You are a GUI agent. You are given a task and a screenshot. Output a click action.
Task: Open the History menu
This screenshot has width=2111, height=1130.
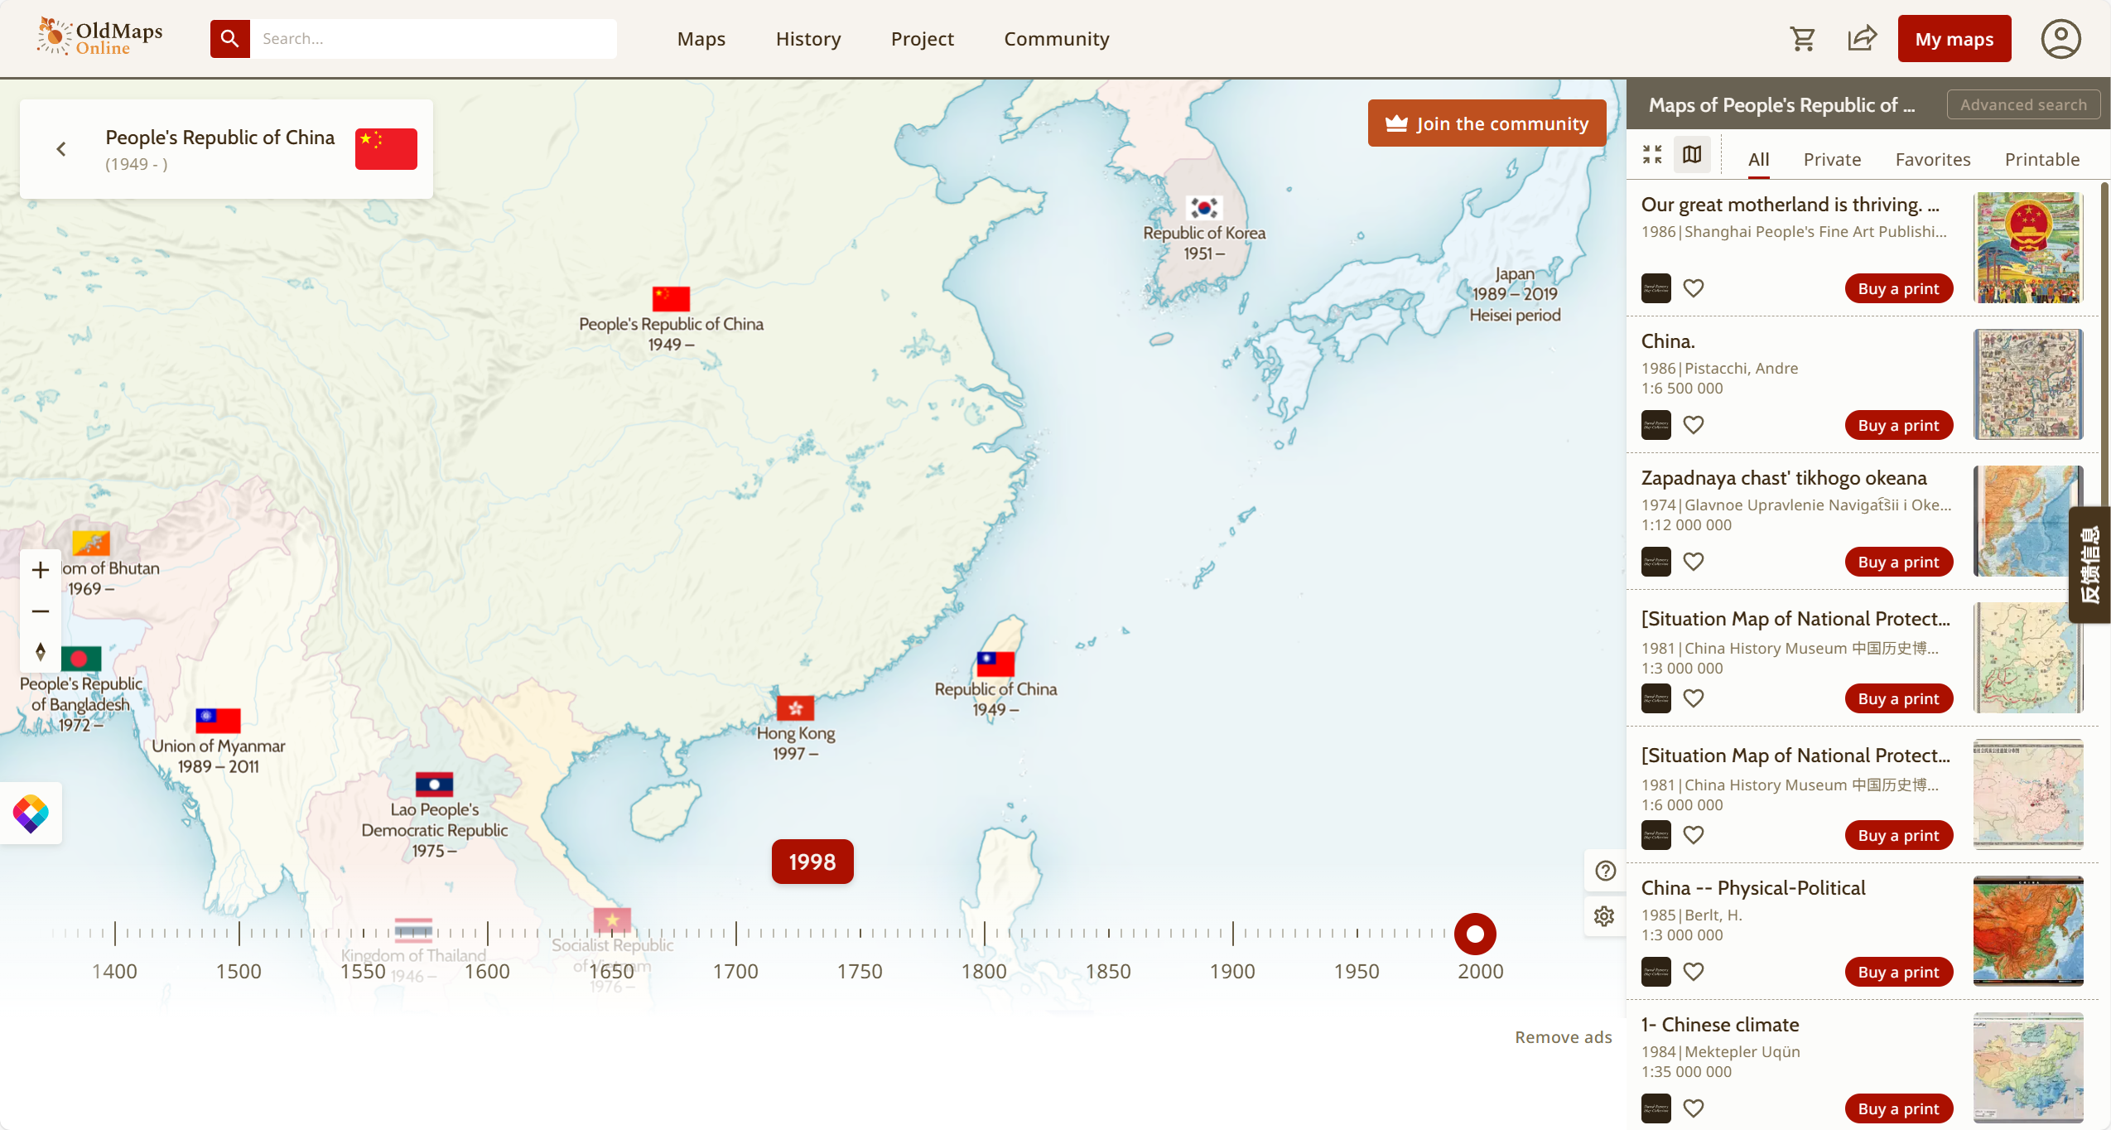pos(807,38)
